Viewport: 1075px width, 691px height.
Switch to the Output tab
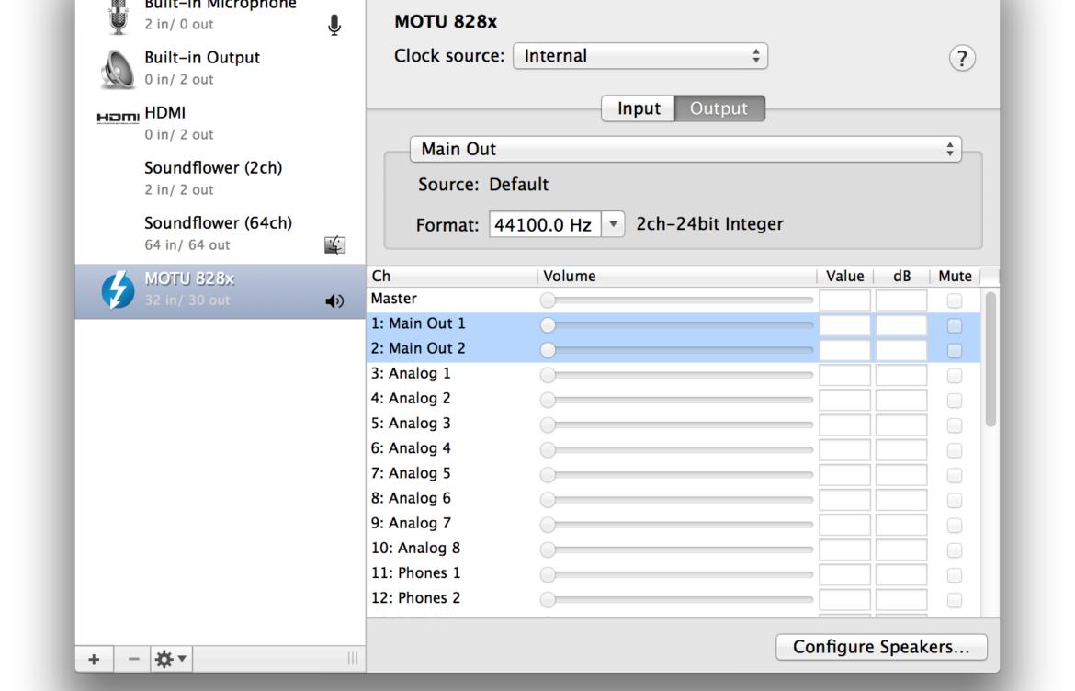click(719, 108)
